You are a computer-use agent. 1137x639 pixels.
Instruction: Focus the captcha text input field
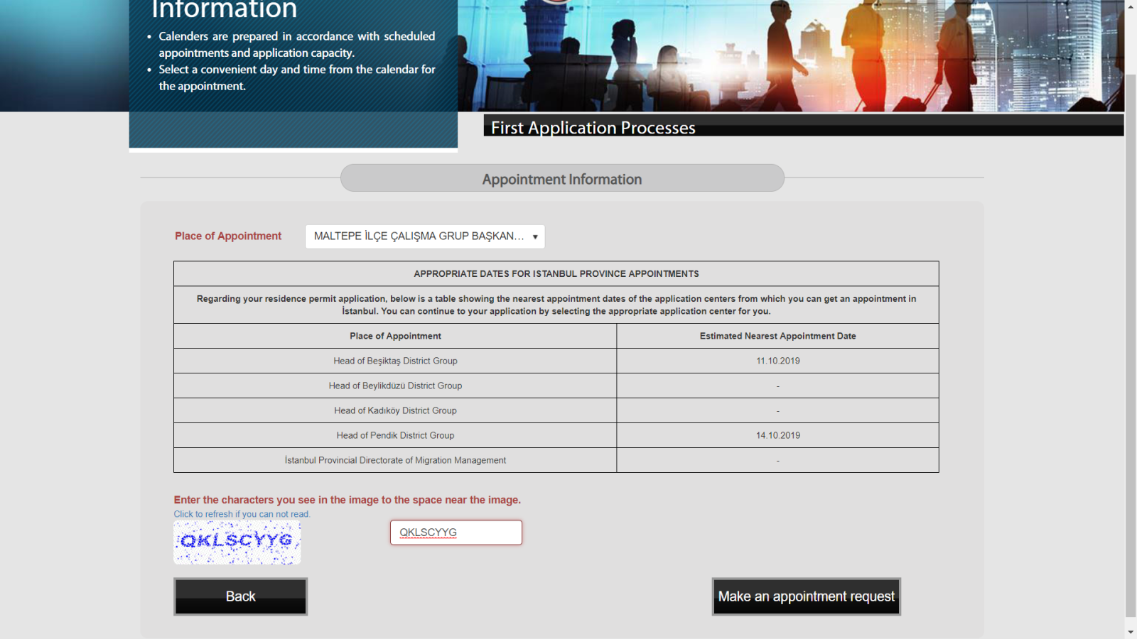click(456, 532)
